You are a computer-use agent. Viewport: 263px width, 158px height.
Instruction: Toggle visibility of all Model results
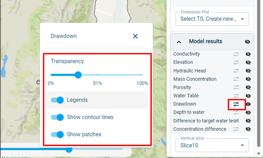(x=248, y=42)
